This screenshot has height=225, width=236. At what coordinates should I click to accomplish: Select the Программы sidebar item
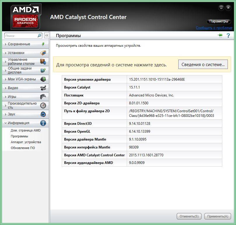coord(20,136)
